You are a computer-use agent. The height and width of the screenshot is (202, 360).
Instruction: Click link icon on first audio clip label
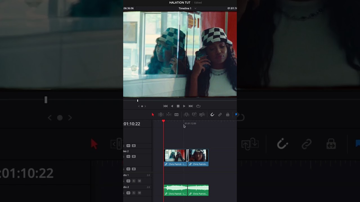click(x=166, y=194)
